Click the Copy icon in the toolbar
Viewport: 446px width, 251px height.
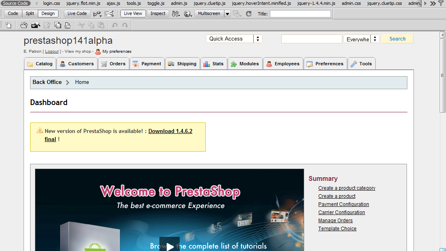coord(91,25)
